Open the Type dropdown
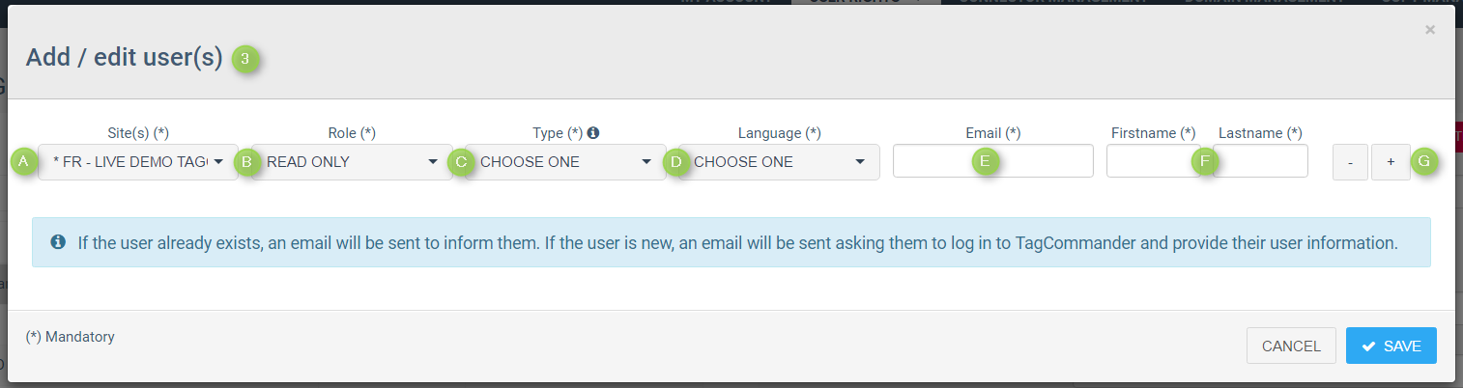 click(x=566, y=162)
